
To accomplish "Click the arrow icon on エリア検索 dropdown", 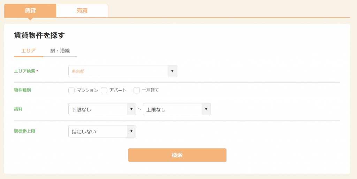I will pyautogui.click(x=172, y=71).
